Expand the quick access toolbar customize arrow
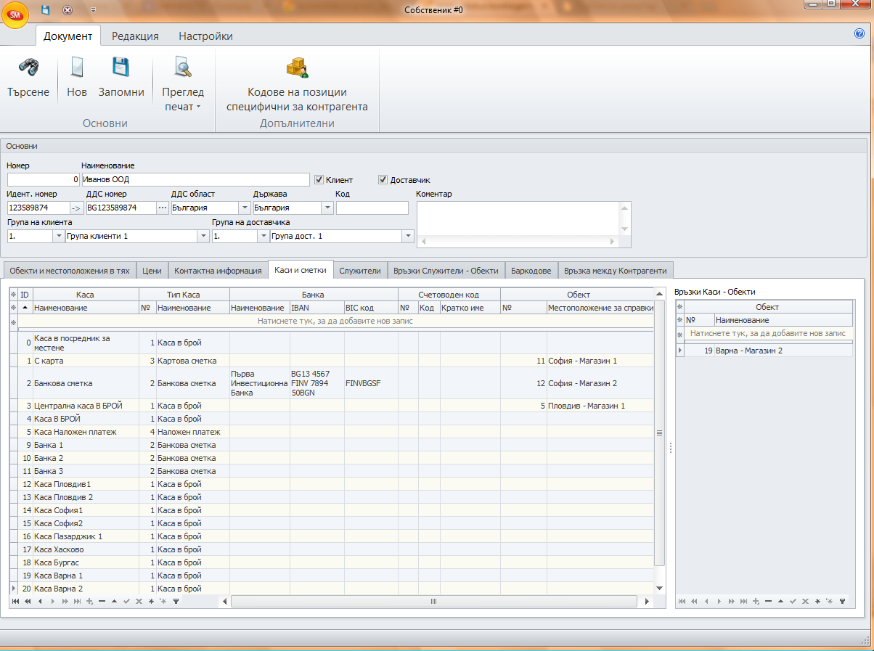The height and width of the screenshot is (651, 874). pos(93,10)
